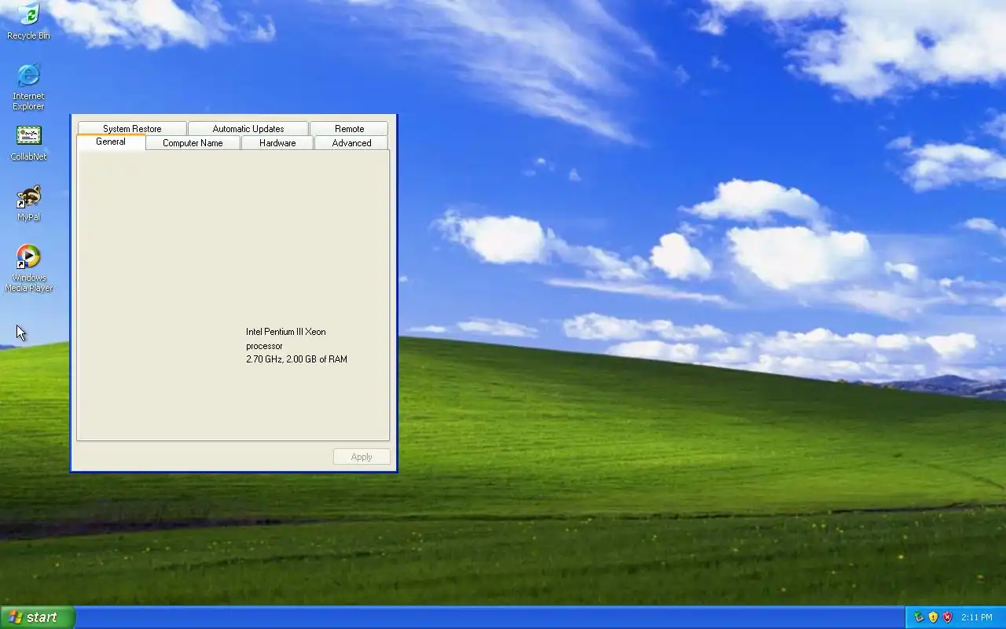Click the yellow Windows Update shield tray icon

coord(933,617)
